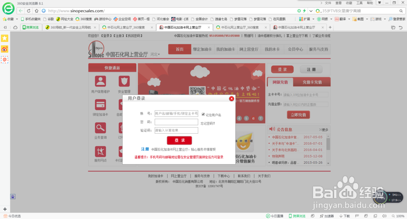
Task: Click the 主卡卡号 input field
Action: coord(306,95)
